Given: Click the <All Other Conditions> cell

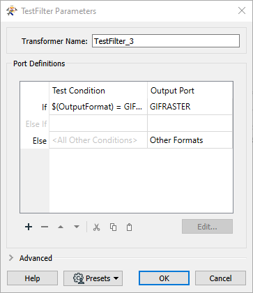Looking at the screenshot, I should coord(98,140).
